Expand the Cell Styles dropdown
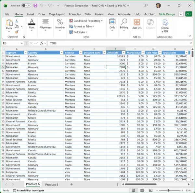This screenshot has width=195, height=193. (86, 32)
